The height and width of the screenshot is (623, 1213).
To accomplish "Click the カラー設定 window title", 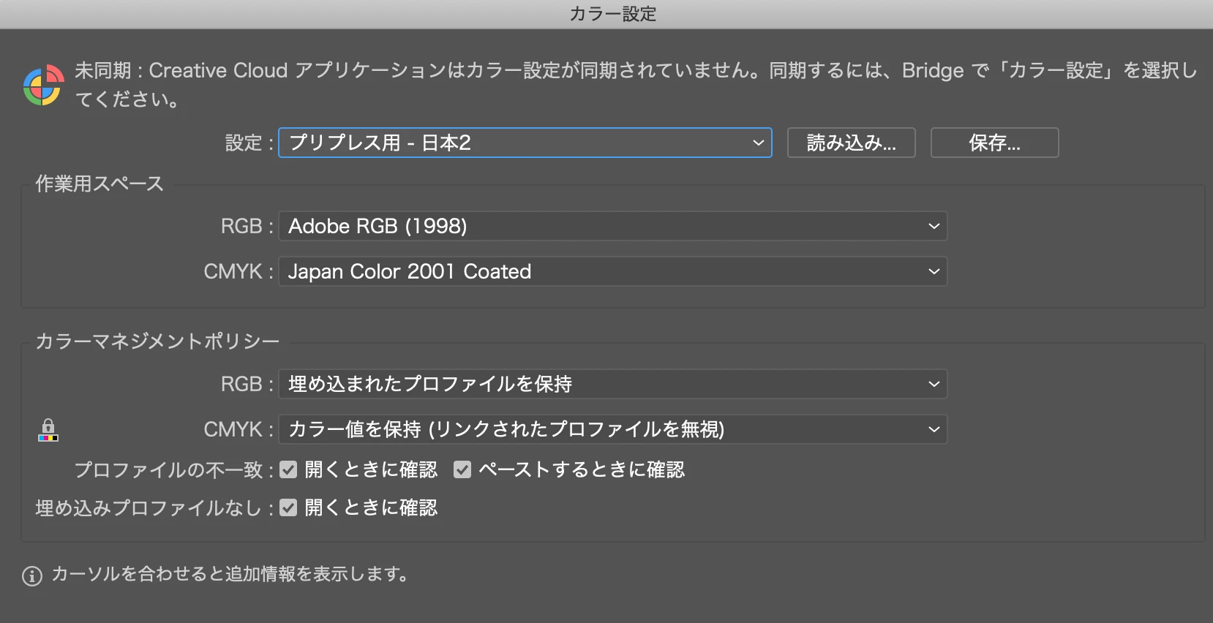I will coord(613,14).
